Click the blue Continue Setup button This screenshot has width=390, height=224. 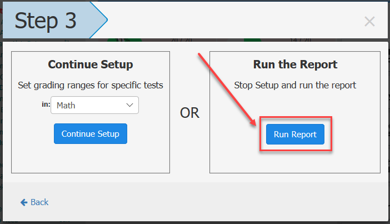tap(91, 133)
